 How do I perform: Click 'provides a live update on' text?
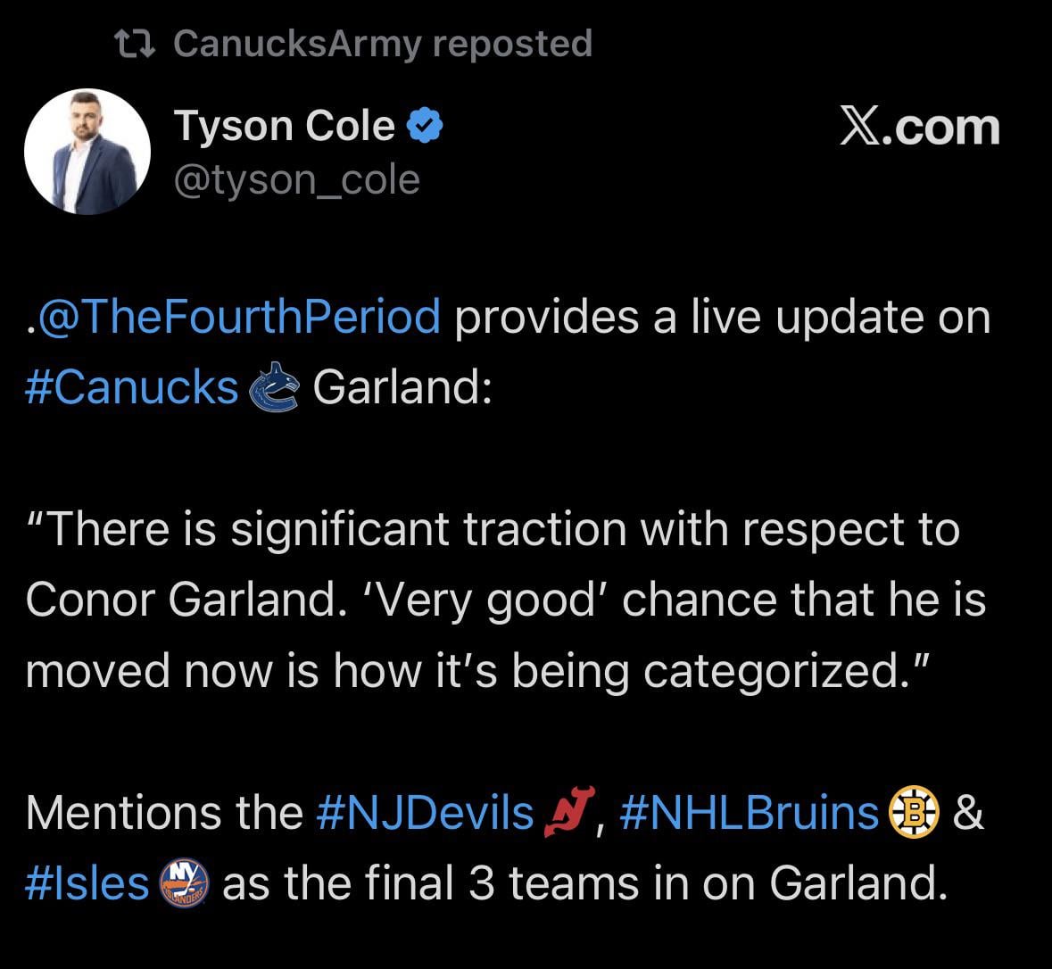click(723, 317)
